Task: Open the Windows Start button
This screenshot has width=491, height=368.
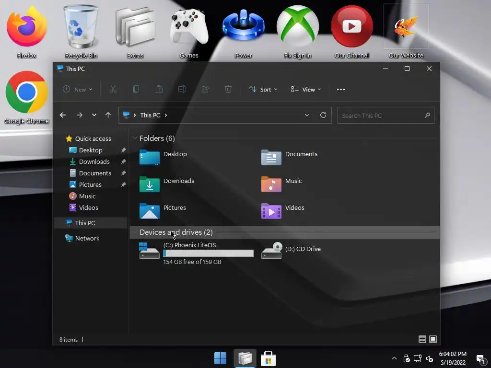Action: 220,358
